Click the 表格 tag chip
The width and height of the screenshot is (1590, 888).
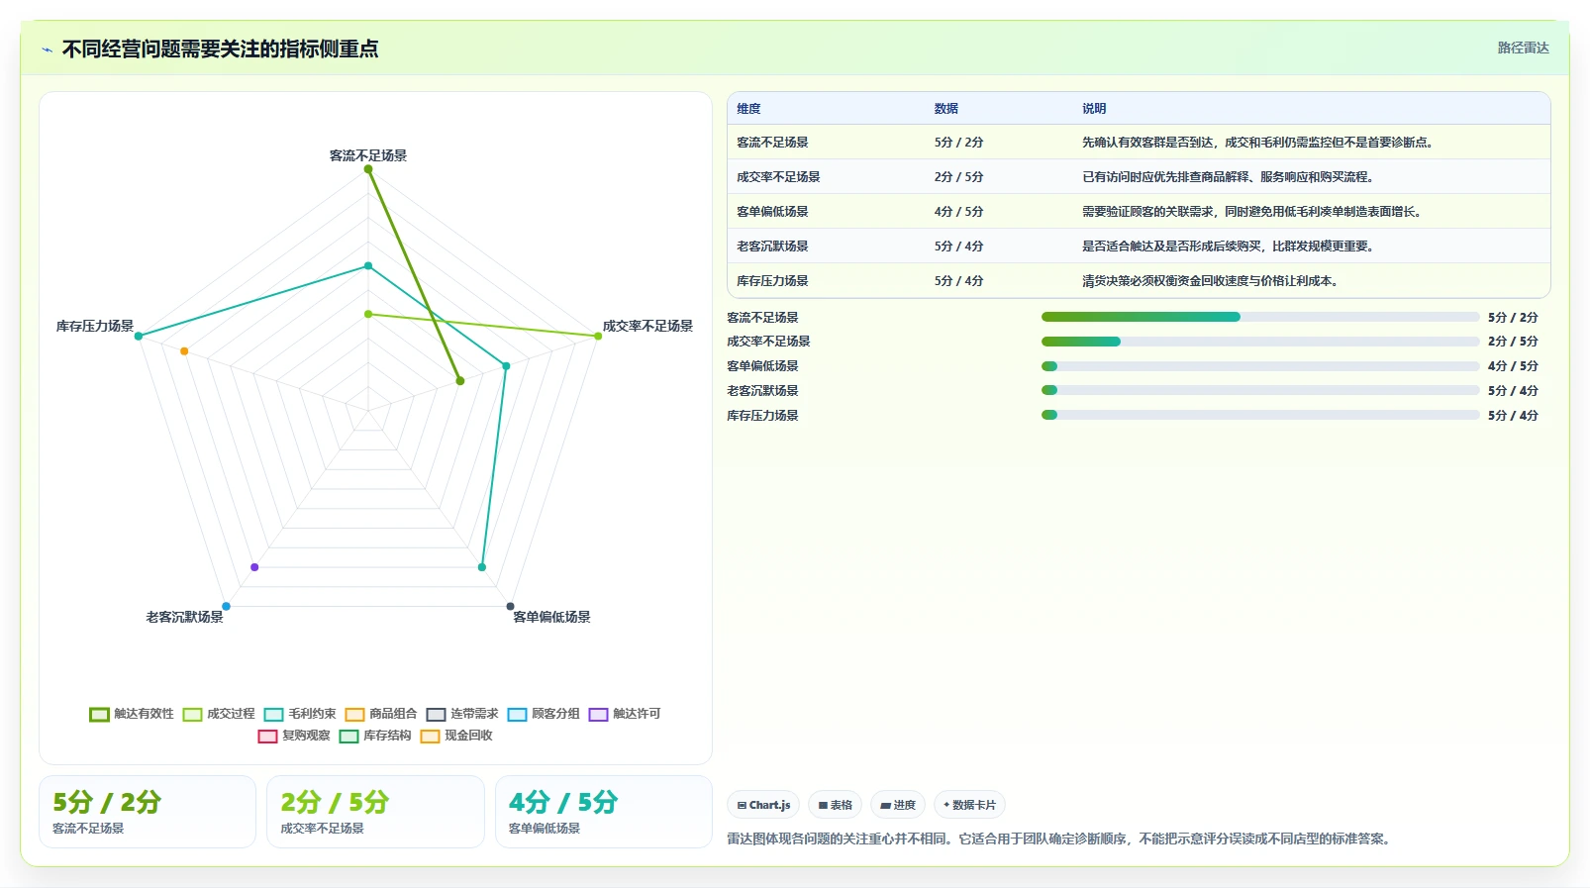coord(836,805)
